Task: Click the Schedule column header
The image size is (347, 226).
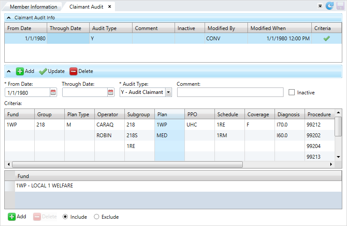Action: (x=230, y=115)
